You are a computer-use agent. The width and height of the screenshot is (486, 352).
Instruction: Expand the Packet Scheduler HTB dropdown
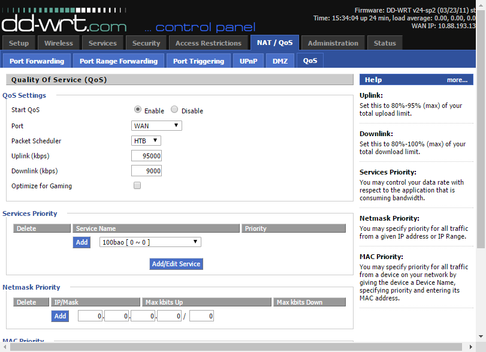[146, 140]
